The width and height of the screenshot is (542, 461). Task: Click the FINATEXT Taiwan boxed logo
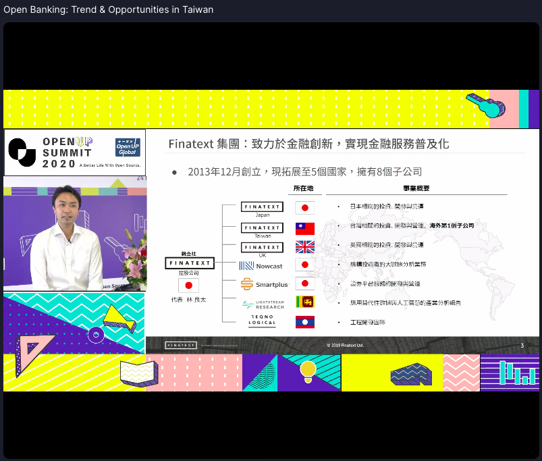(x=263, y=228)
